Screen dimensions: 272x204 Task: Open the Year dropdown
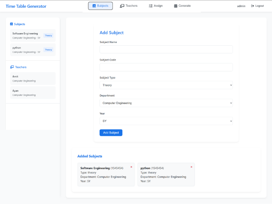tap(166, 121)
